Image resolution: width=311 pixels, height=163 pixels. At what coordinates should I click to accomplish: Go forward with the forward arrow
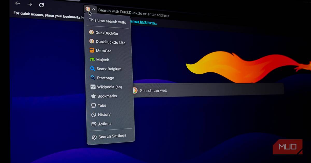[x=30, y=4]
